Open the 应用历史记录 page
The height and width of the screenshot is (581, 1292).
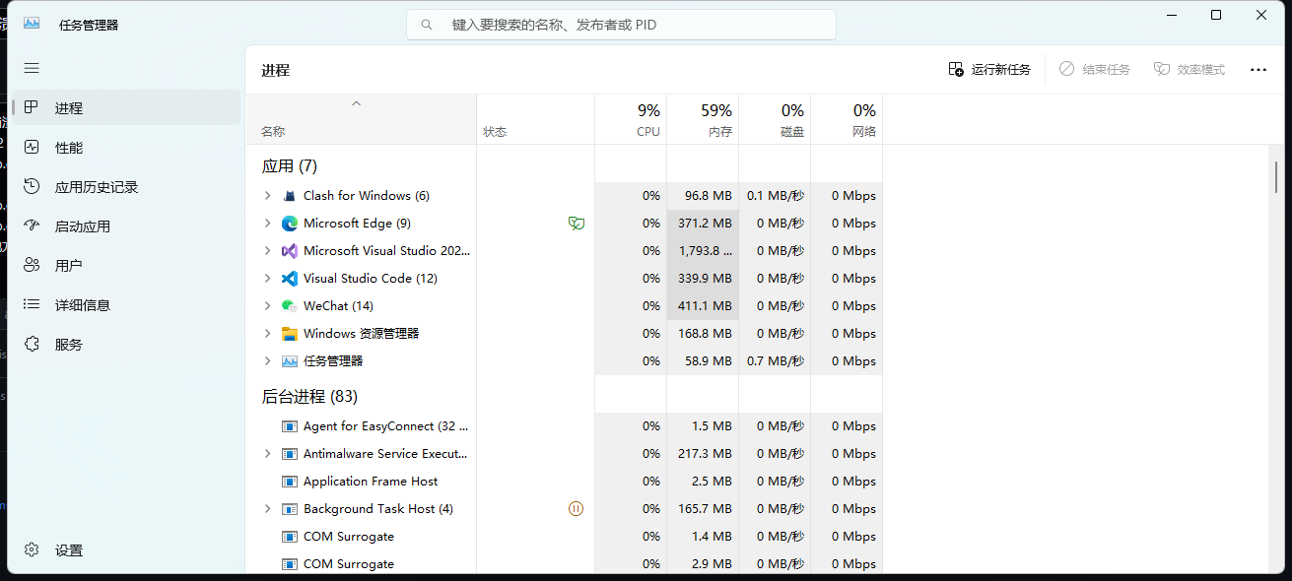point(126,186)
